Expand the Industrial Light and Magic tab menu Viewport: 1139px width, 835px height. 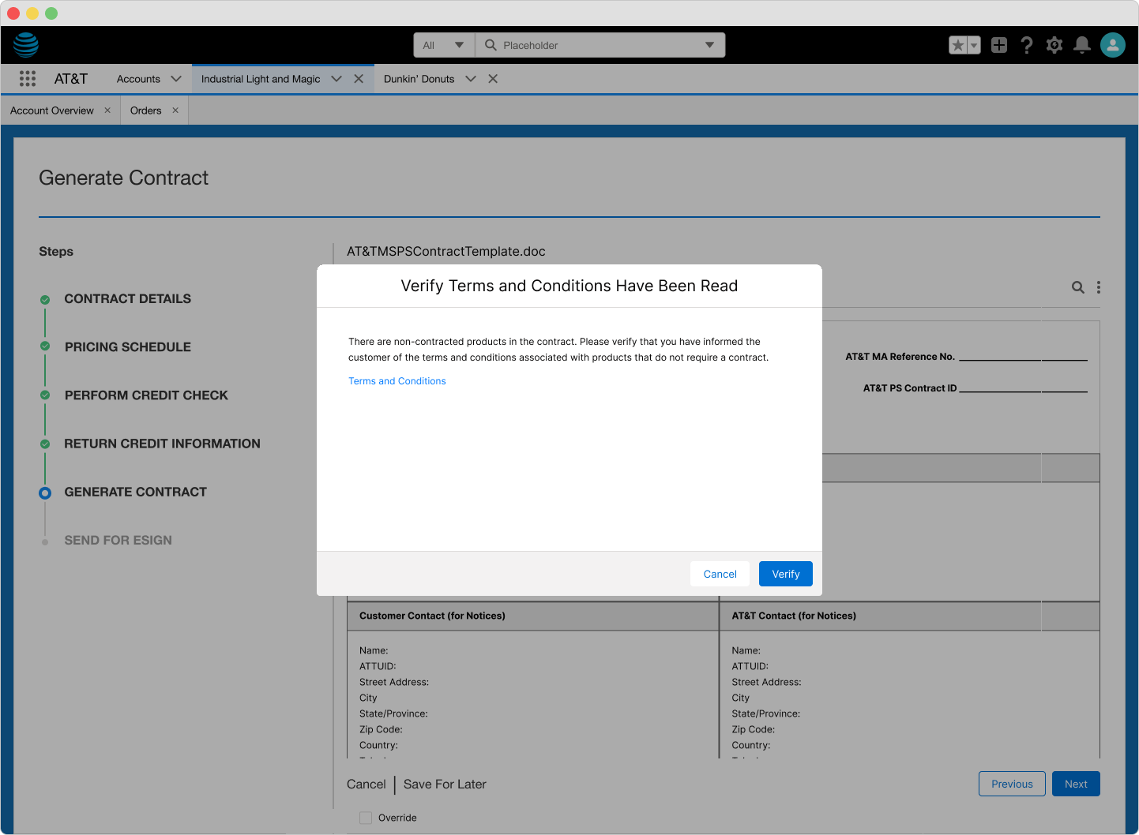click(336, 79)
